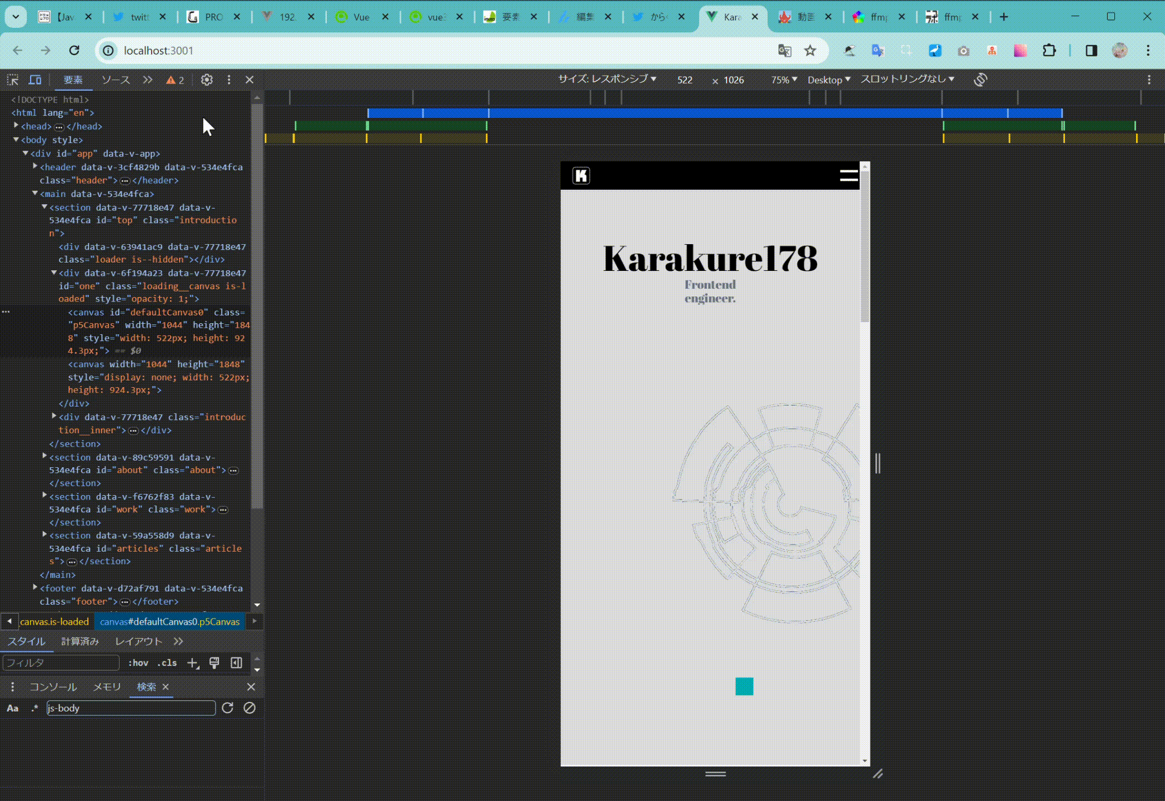Screen dimensions: 1165x801
Task: Switch to the ソース tab
Action: [116, 80]
